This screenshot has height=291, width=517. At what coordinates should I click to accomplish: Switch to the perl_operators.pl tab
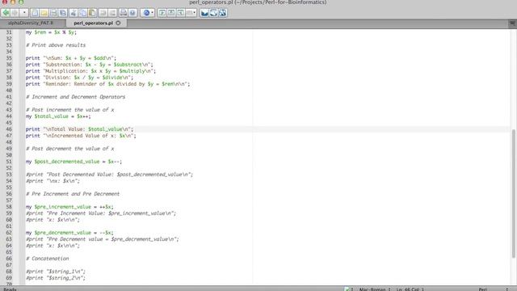click(94, 23)
